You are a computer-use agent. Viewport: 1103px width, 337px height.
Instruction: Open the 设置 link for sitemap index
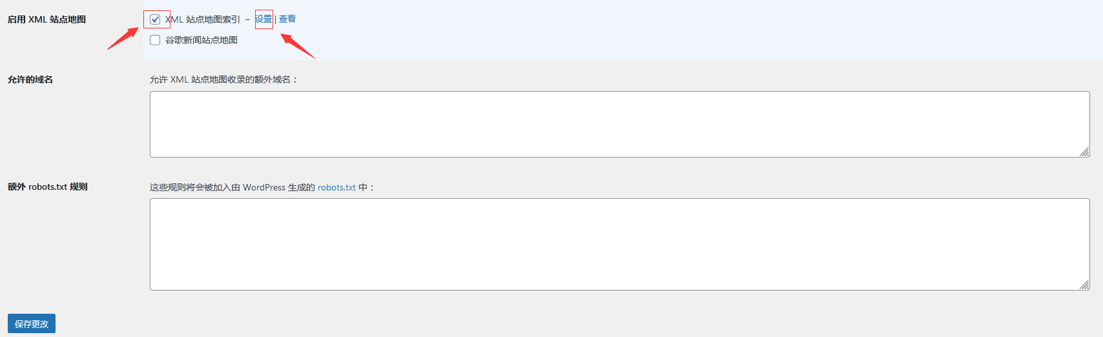point(263,19)
